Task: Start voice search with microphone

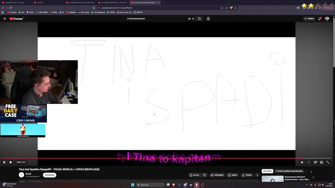Action: (208, 19)
